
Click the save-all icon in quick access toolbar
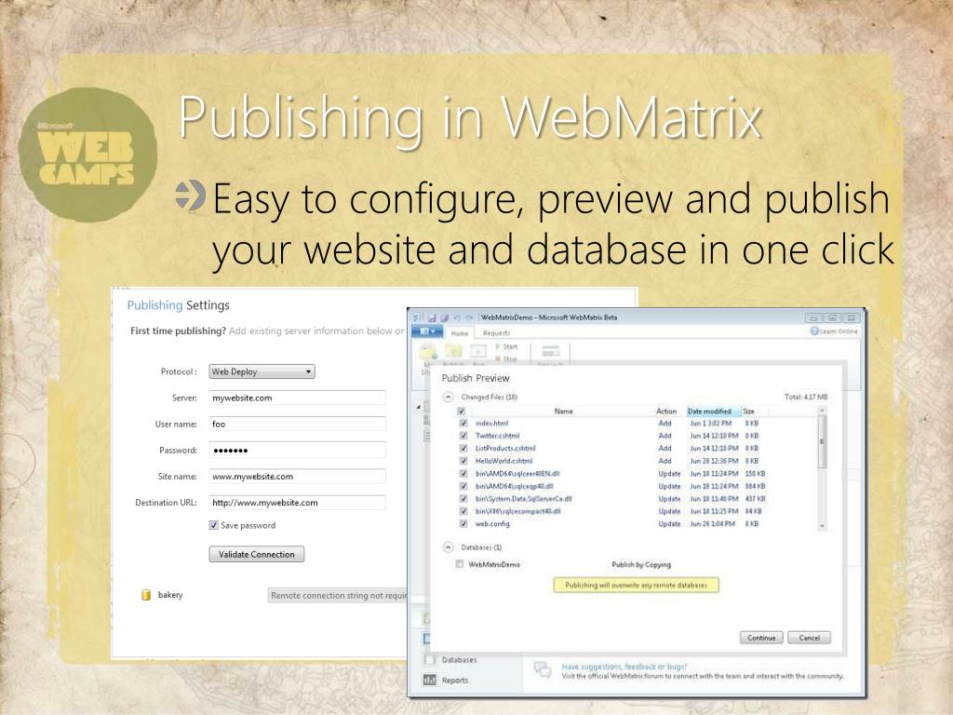click(444, 317)
